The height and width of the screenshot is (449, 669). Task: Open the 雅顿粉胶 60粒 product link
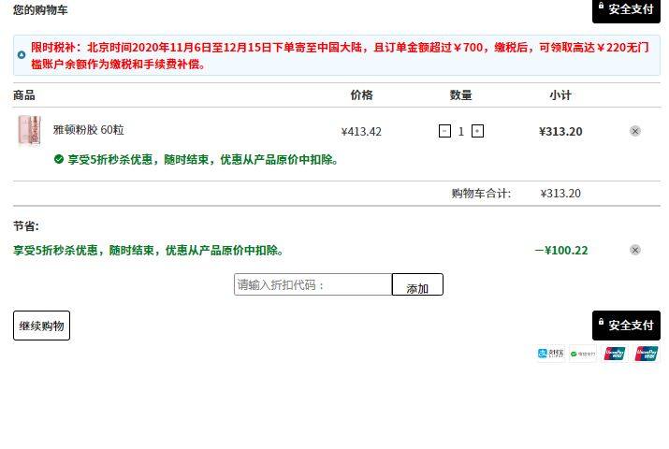pyautogui.click(x=88, y=130)
